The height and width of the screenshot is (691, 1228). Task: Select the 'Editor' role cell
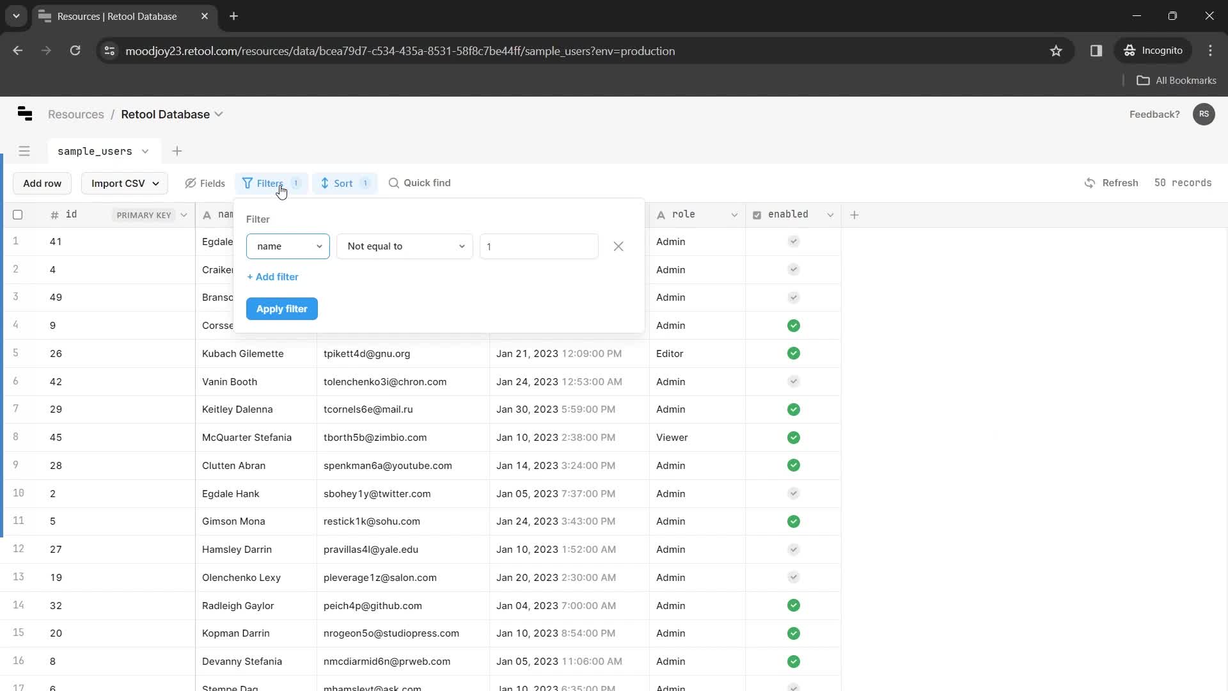click(697, 353)
